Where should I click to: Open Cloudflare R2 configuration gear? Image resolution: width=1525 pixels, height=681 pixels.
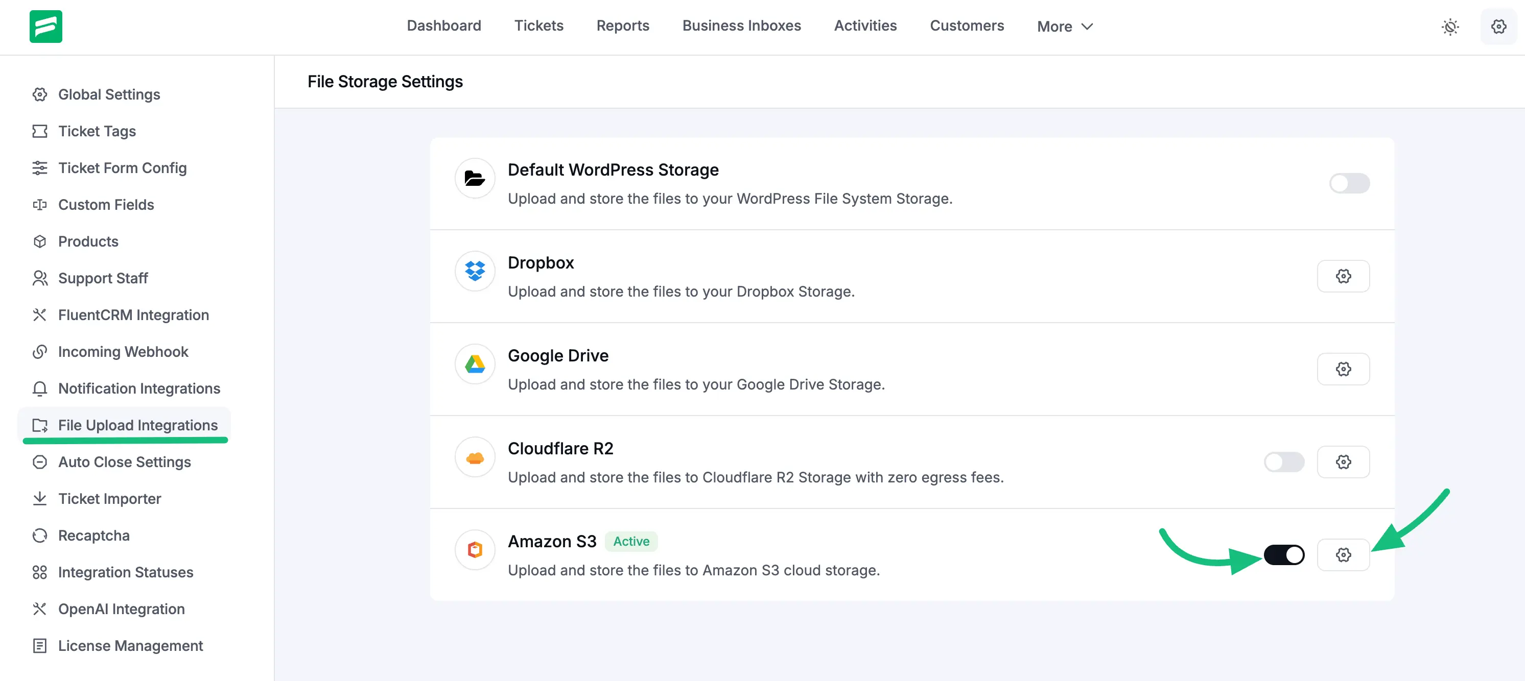click(1343, 462)
